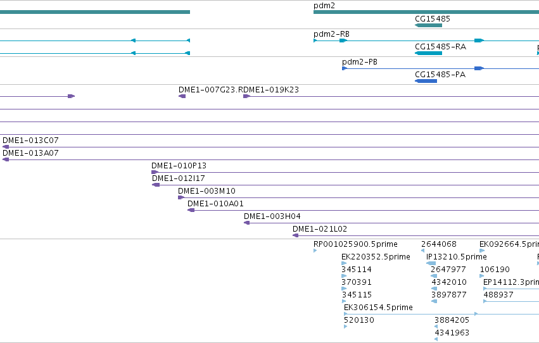Click the 345115 feature label

[x=357, y=296]
